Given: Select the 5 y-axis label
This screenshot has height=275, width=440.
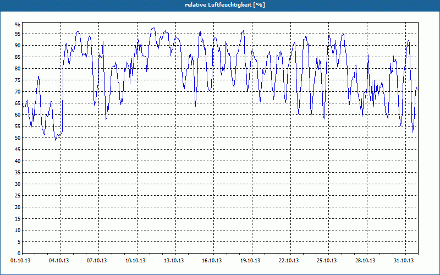Looking at the screenshot, I should [19, 241].
